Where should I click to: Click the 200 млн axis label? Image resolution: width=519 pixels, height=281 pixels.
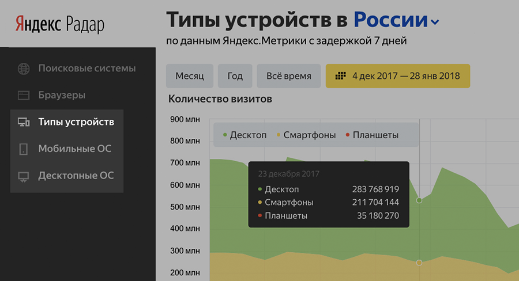tap(185, 273)
